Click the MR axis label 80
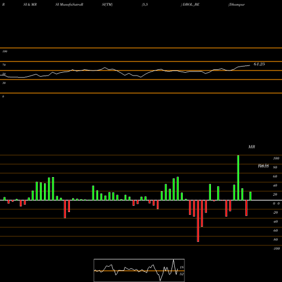282x282 pixels. [x=275, y=168]
